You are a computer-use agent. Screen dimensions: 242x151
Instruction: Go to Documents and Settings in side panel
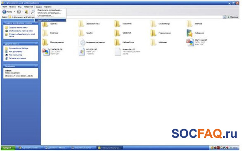(x=19, y=48)
